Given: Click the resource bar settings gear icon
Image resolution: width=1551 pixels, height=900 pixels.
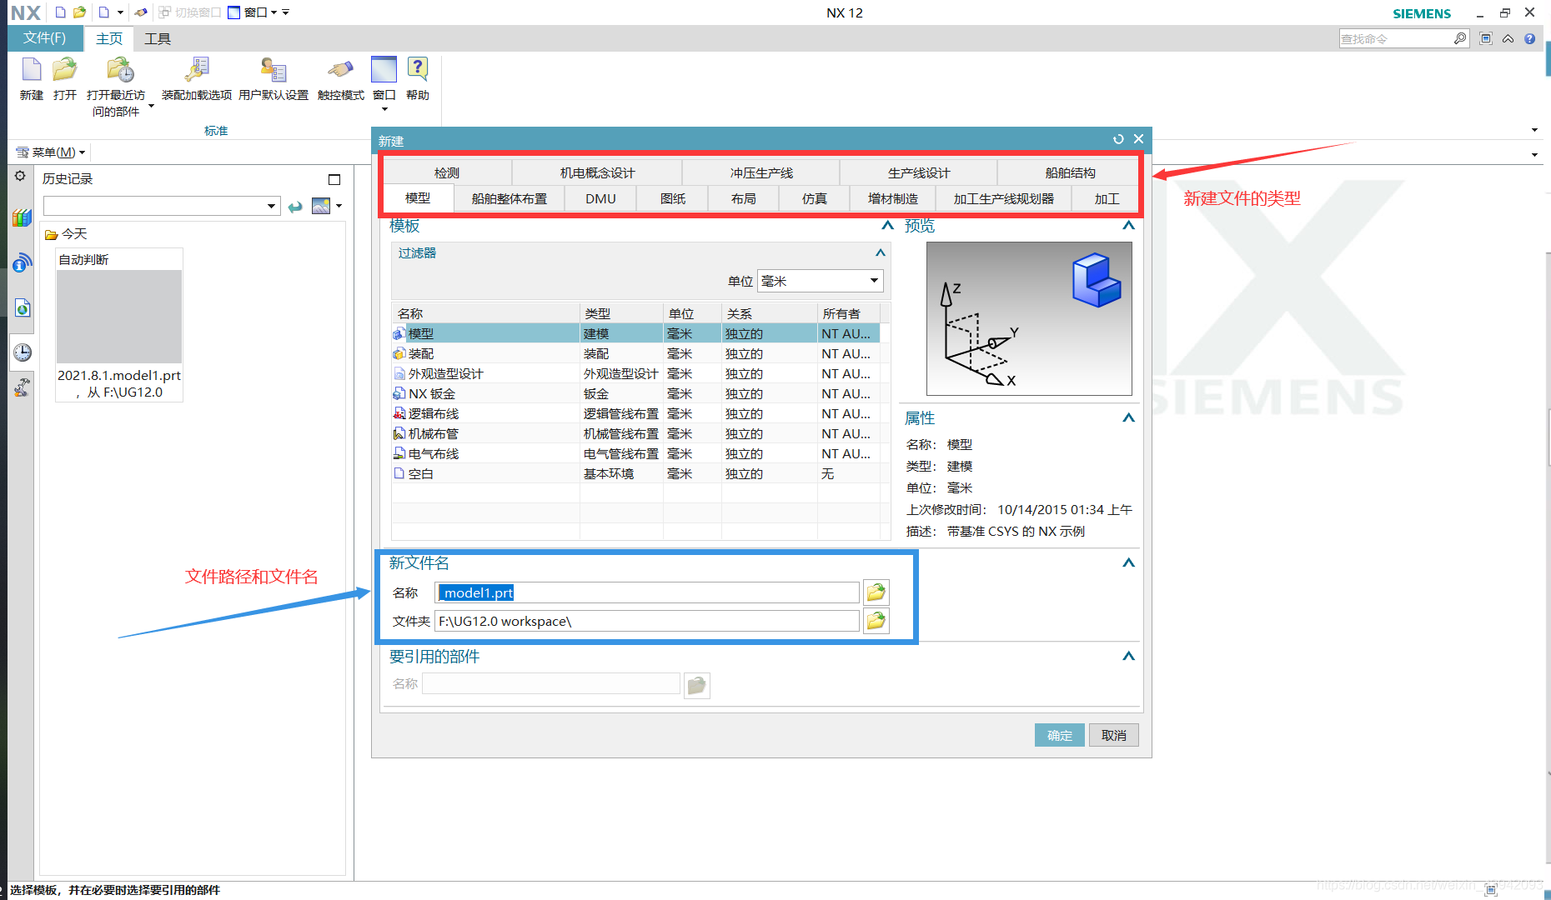Looking at the screenshot, I should point(20,176).
